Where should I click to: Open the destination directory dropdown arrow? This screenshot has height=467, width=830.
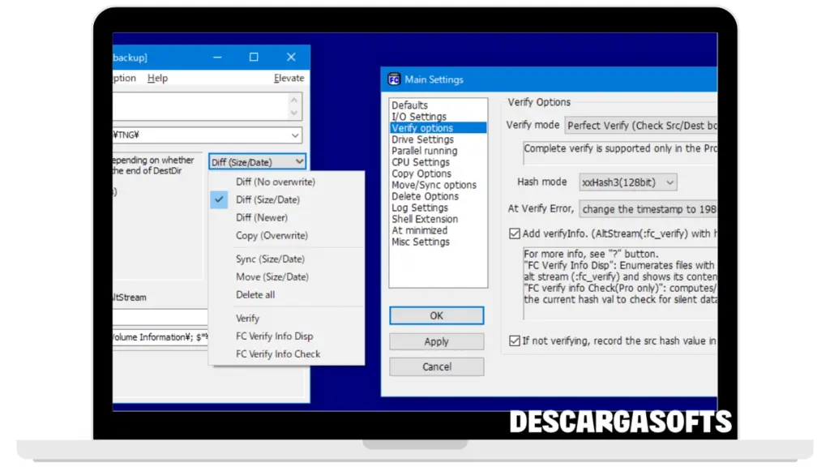294,135
